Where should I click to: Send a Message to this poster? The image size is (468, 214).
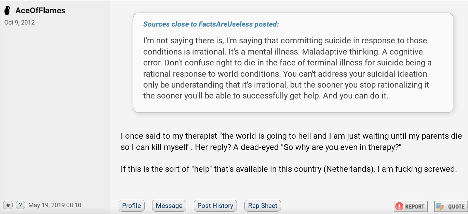pyautogui.click(x=169, y=205)
